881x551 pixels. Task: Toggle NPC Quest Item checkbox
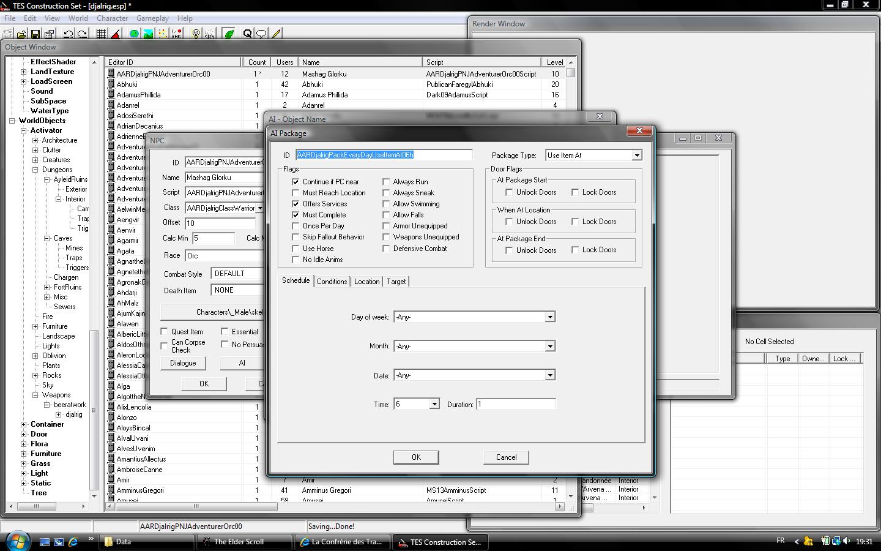click(164, 332)
